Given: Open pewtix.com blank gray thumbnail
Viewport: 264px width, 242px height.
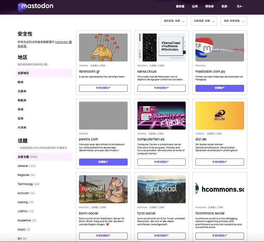Looking at the screenshot, I should point(103,116).
